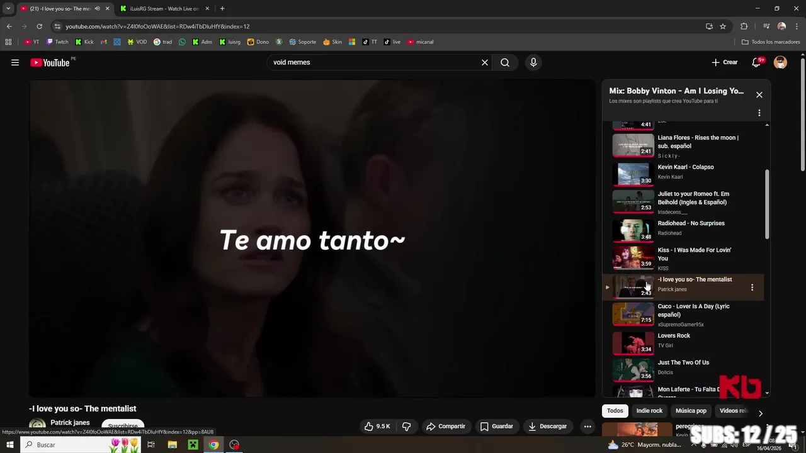Image resolution: width=806 pixels, height=453 pixels.
Task: Show more filter chips with the arrow
Action: (760, 413)
